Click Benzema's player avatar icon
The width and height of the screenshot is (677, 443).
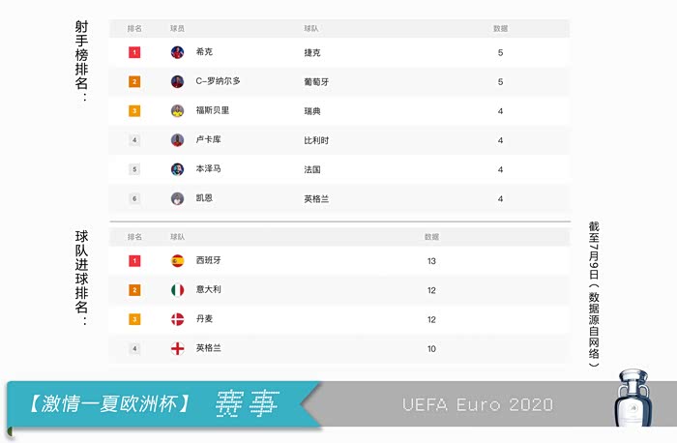177,169
